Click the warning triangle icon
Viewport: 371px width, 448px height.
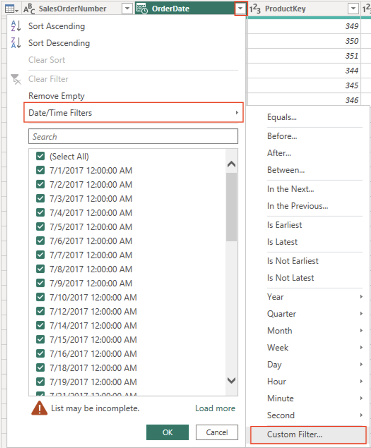(x=39, y=408)
